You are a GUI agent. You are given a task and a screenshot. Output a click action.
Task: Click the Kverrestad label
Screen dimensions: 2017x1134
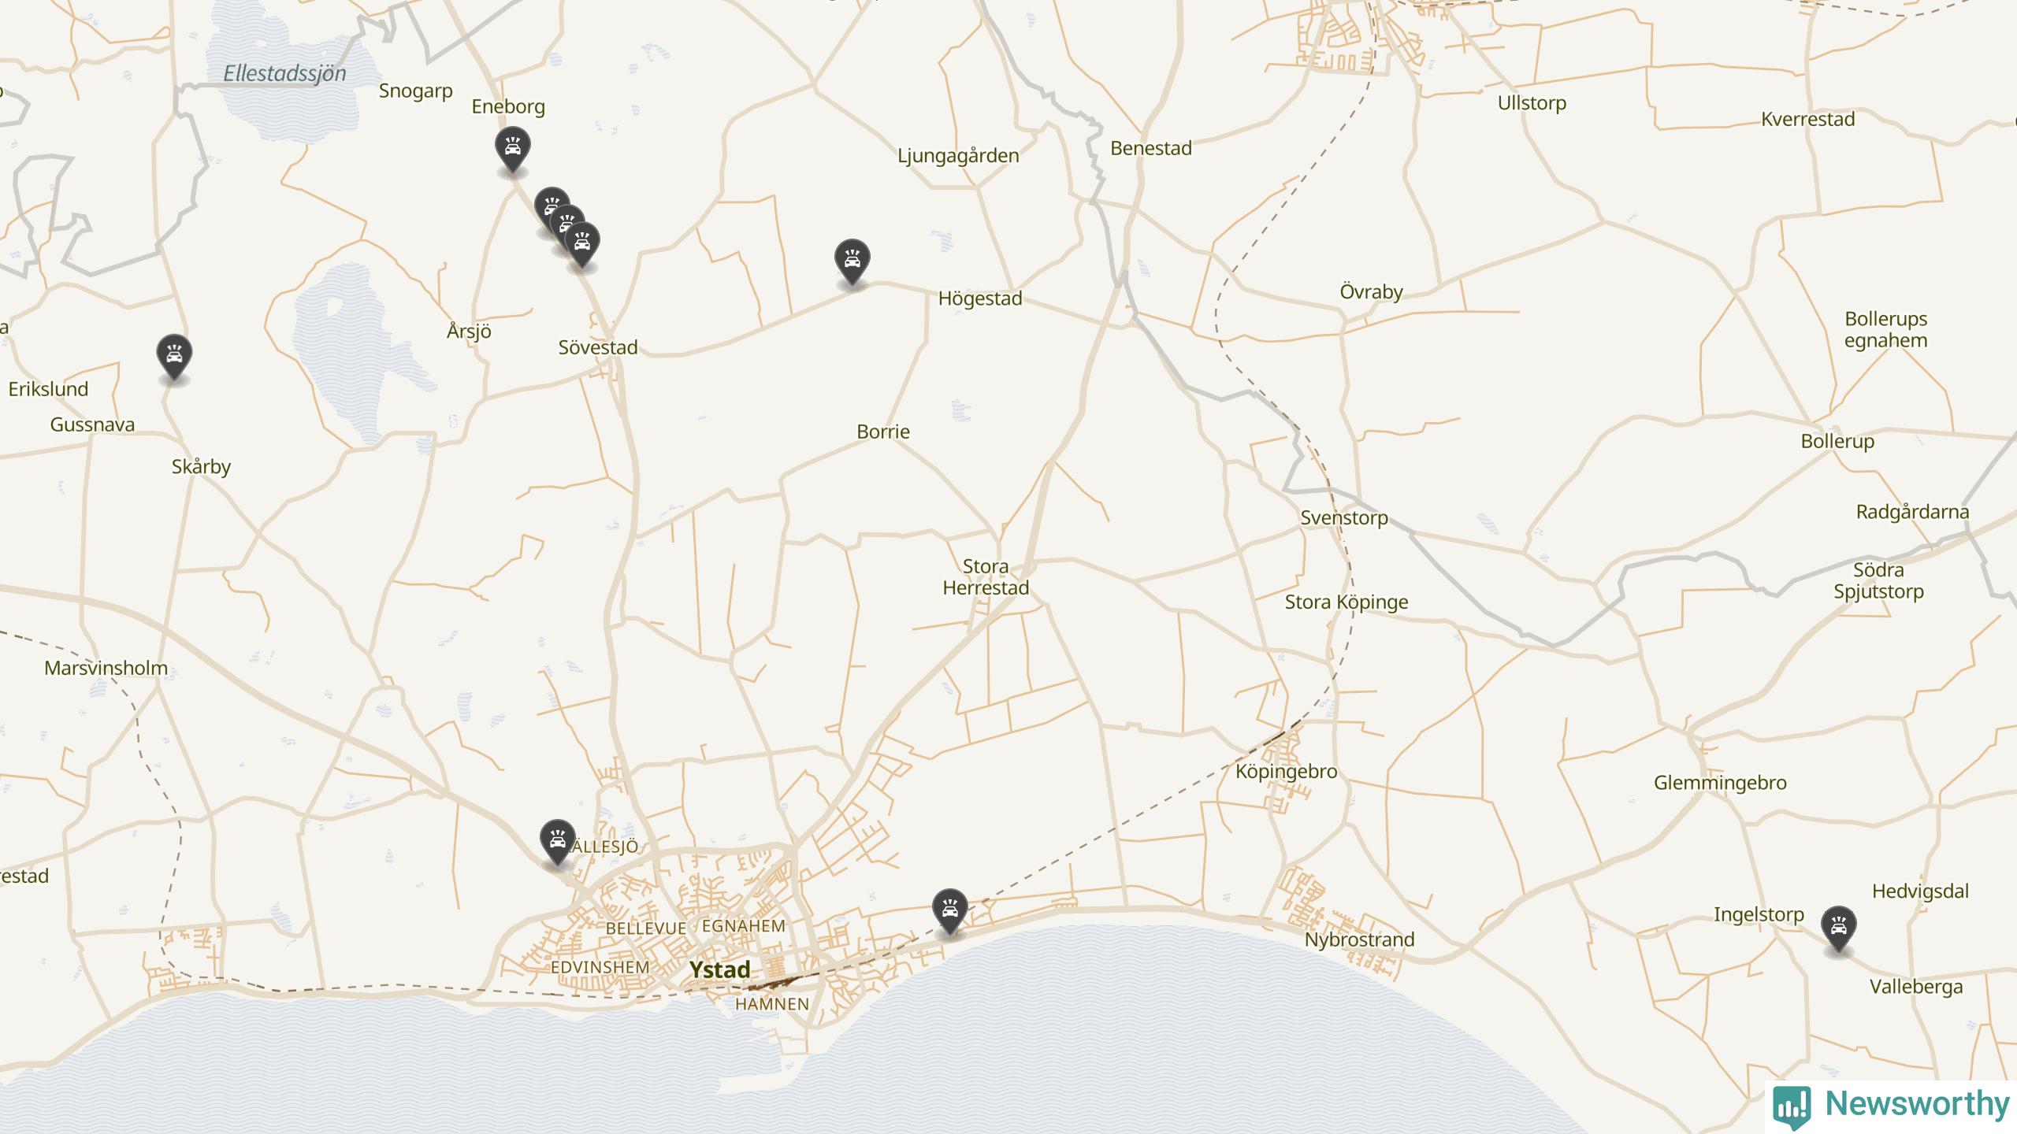1808,120
